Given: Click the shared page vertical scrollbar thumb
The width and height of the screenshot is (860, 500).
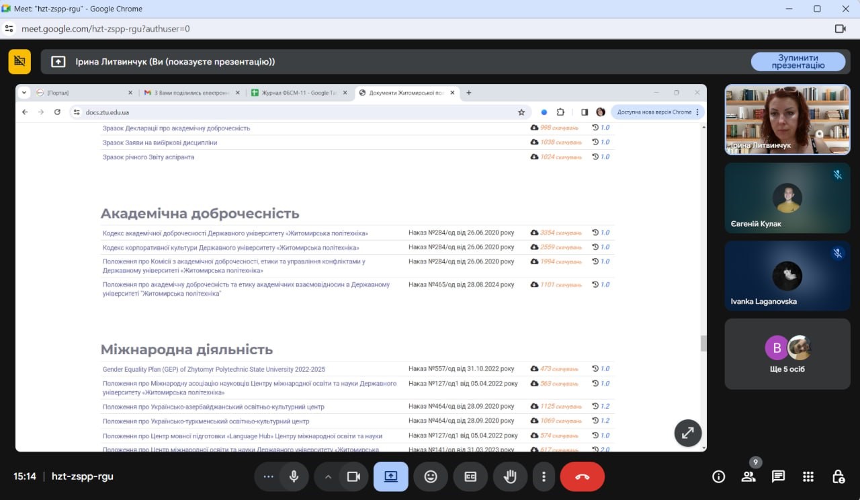Looking at the screenshot, I should point(703,343).
